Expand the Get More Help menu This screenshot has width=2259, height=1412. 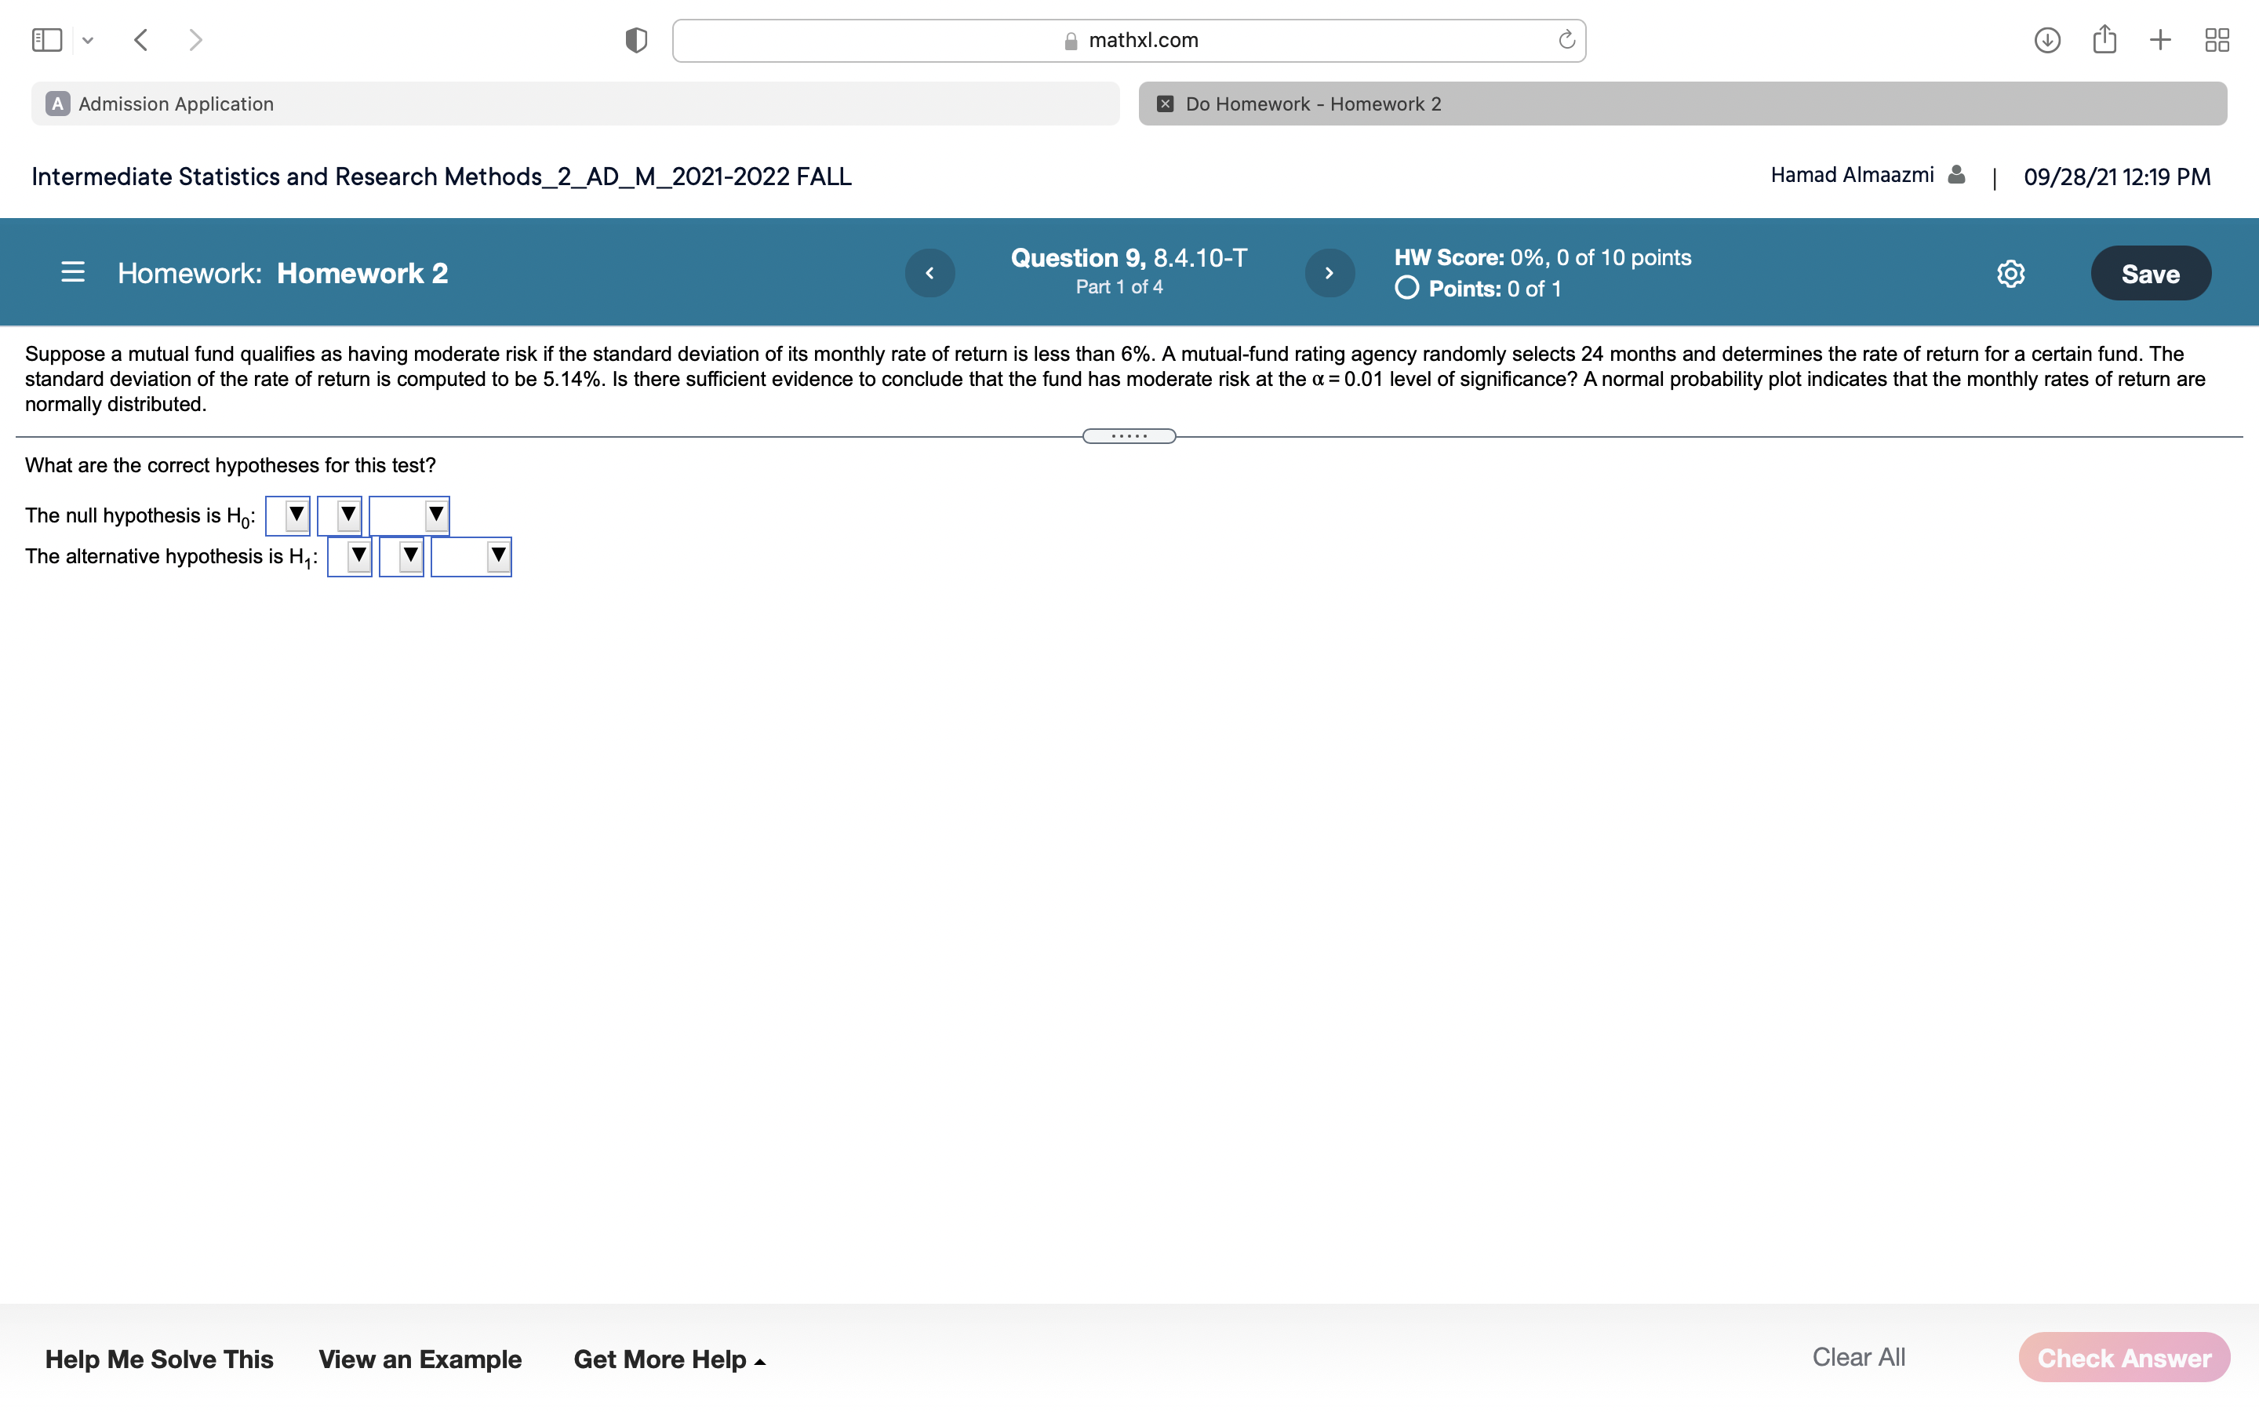[x=668, y=1359]
